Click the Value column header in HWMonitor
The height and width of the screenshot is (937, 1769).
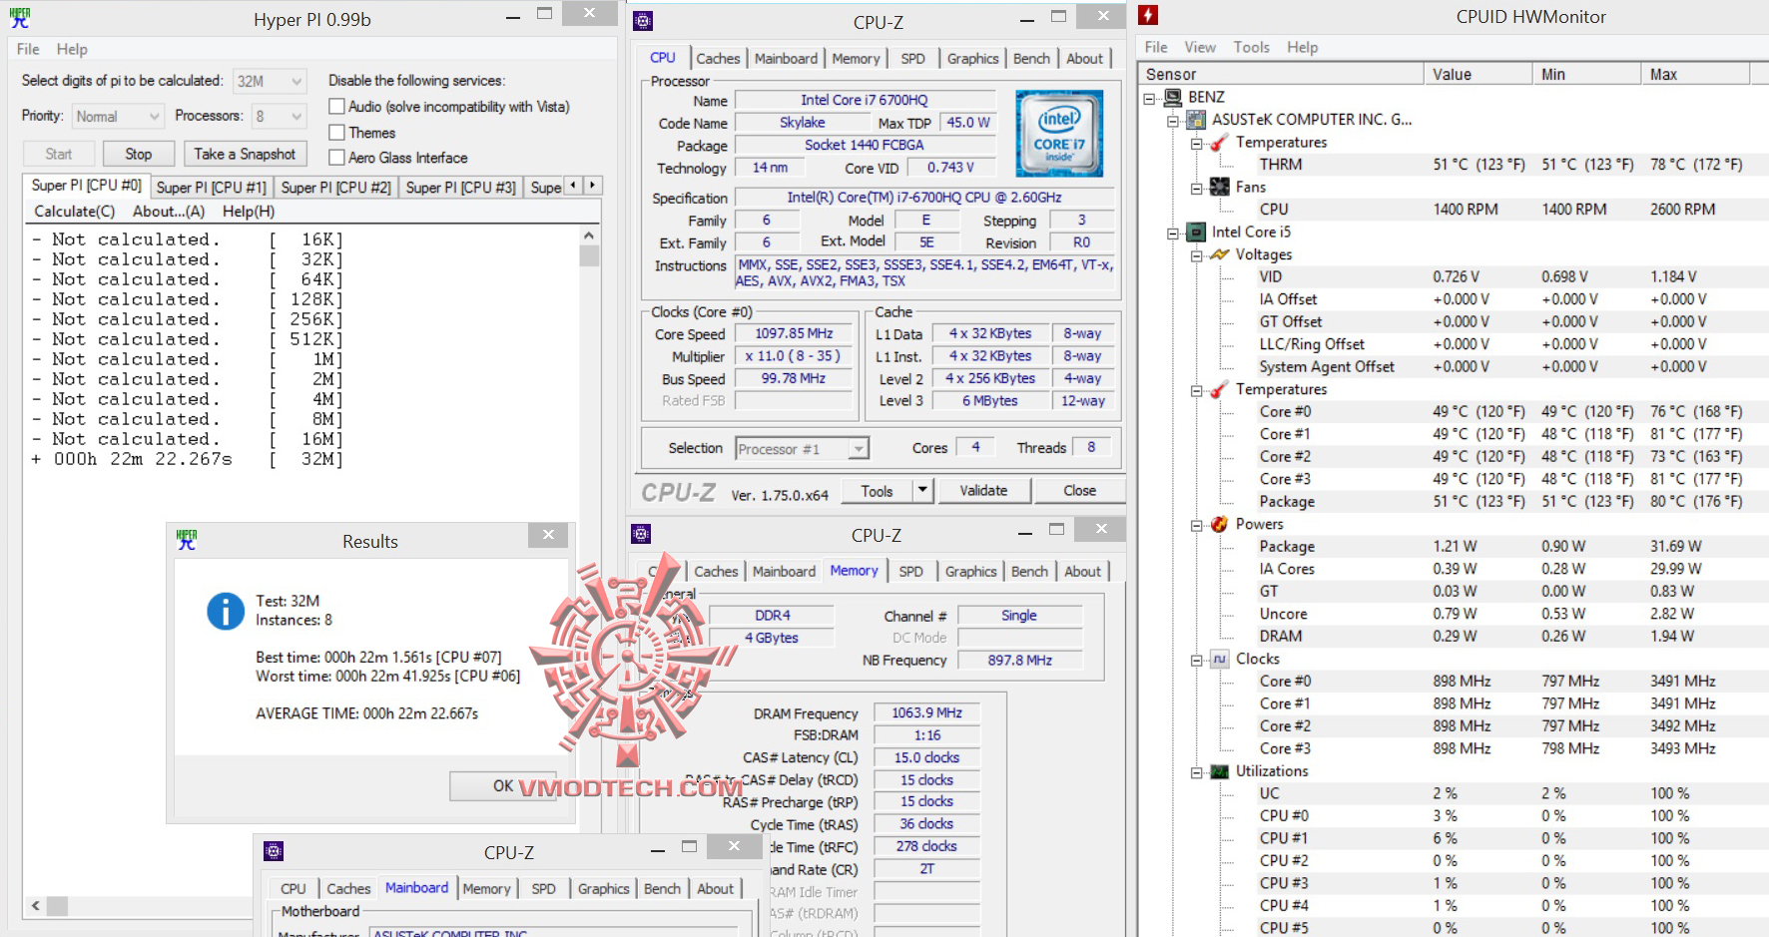tap(1478, 74)
